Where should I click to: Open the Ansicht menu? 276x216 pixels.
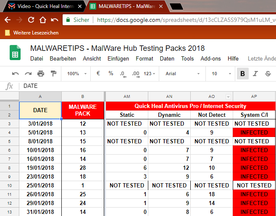(x=92, y=58)
